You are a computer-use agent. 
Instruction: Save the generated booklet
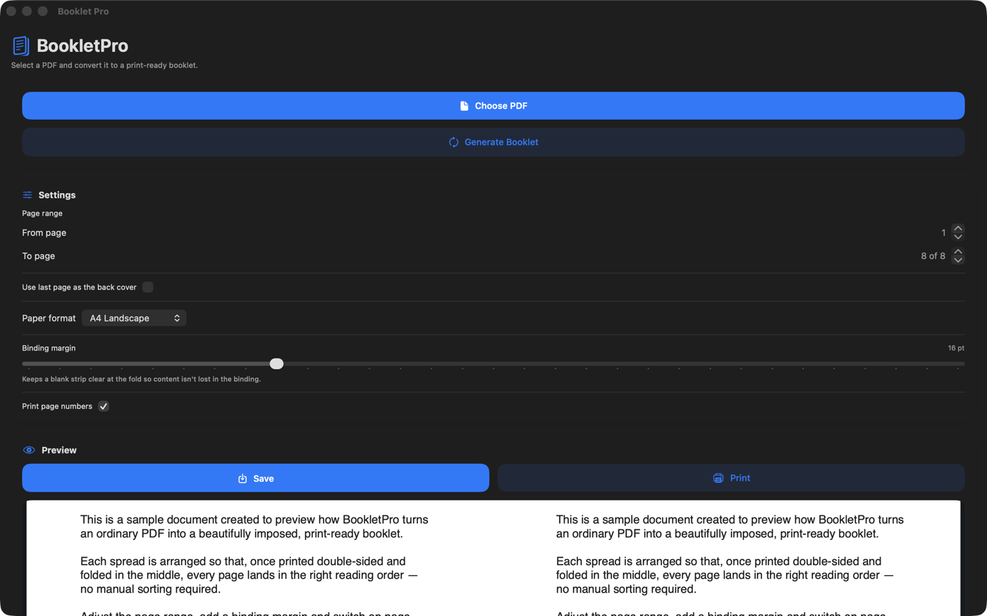click(x=255, y=478)
